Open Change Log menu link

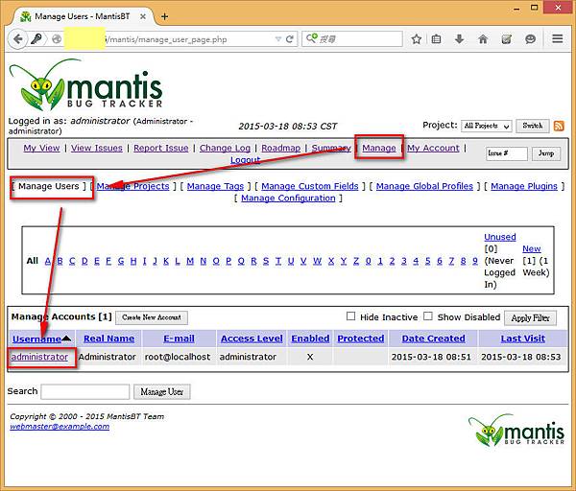(x=225, y=148)
